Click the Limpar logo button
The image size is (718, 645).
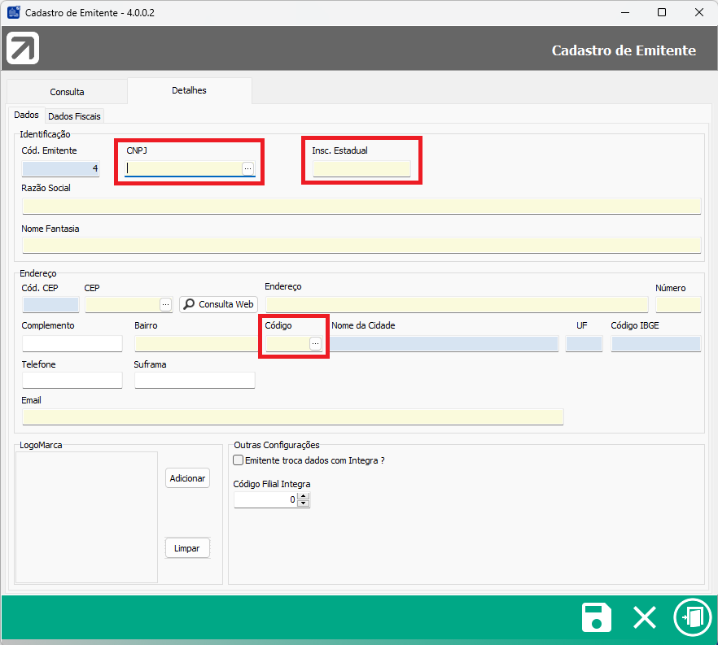(187, 548)
